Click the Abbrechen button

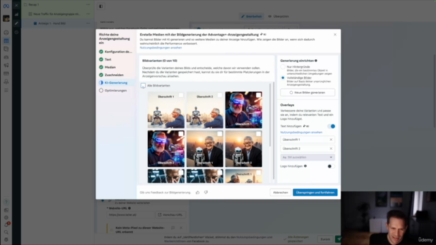click(x=280, y=193)
